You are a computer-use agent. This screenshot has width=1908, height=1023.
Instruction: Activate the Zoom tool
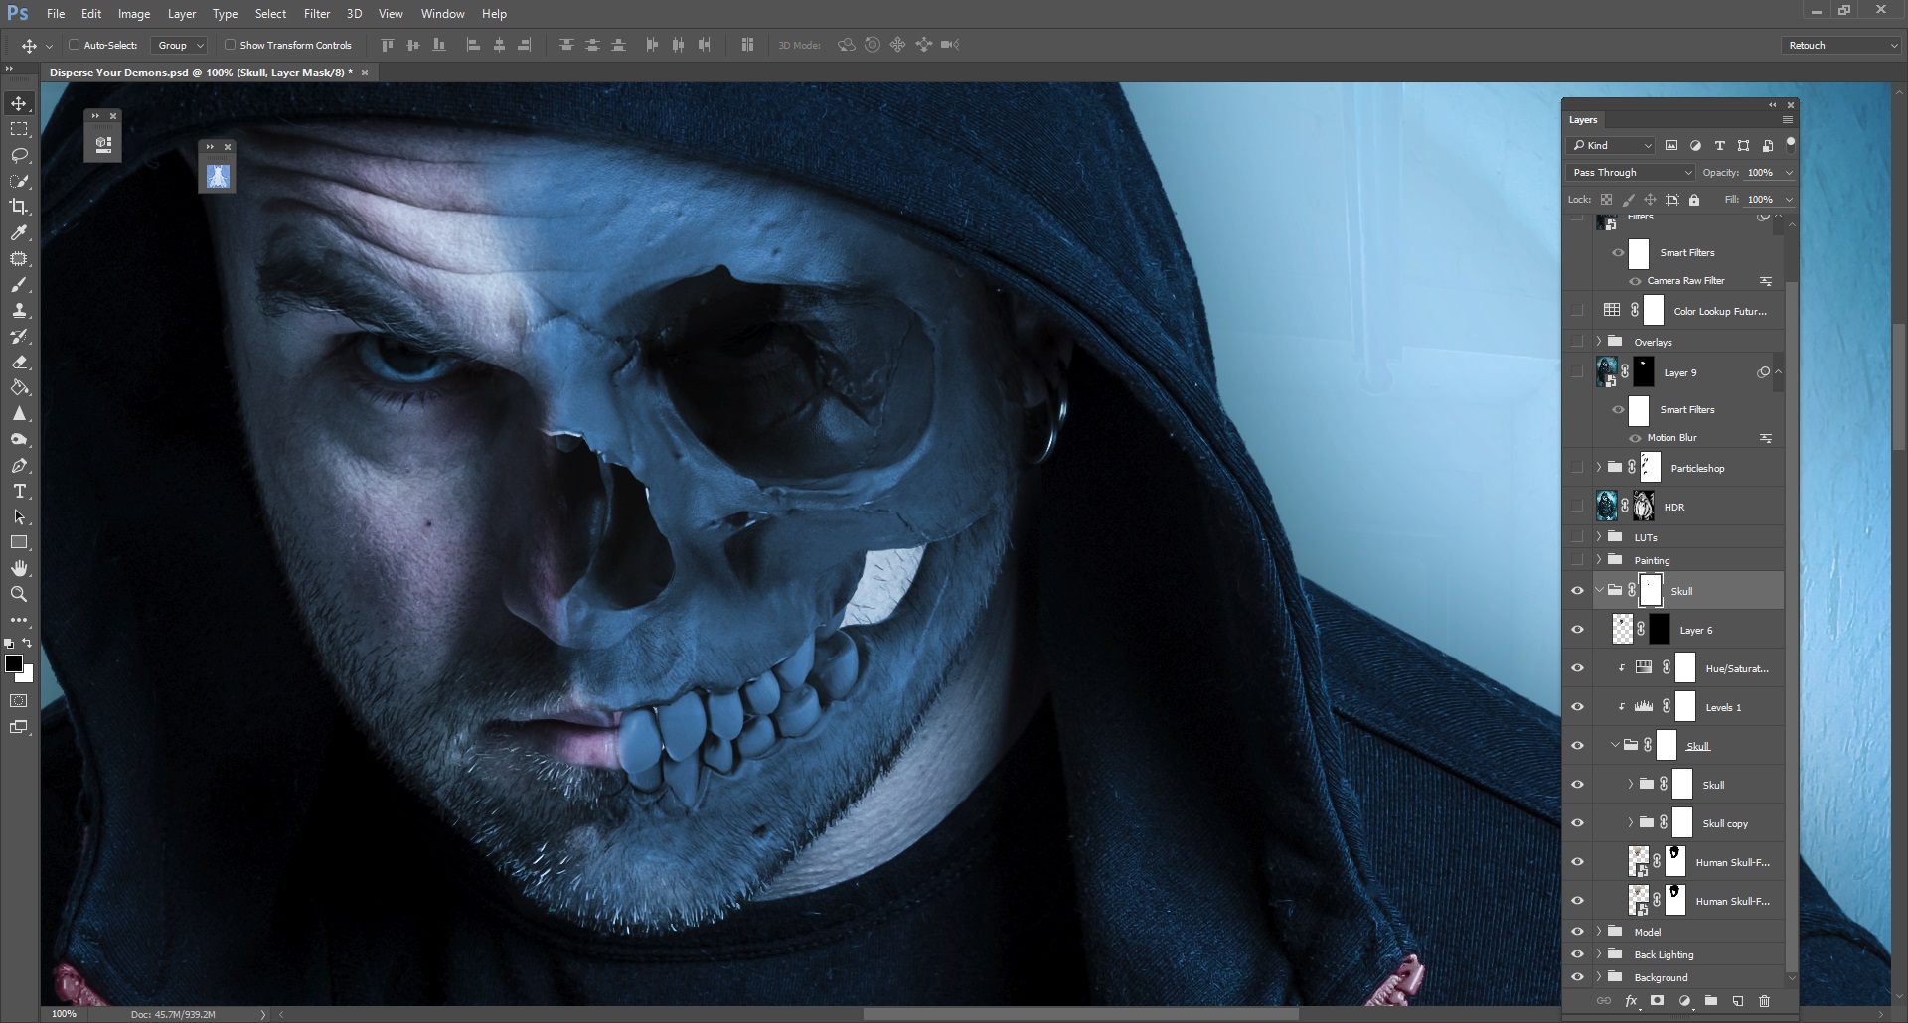pos(18,594)
